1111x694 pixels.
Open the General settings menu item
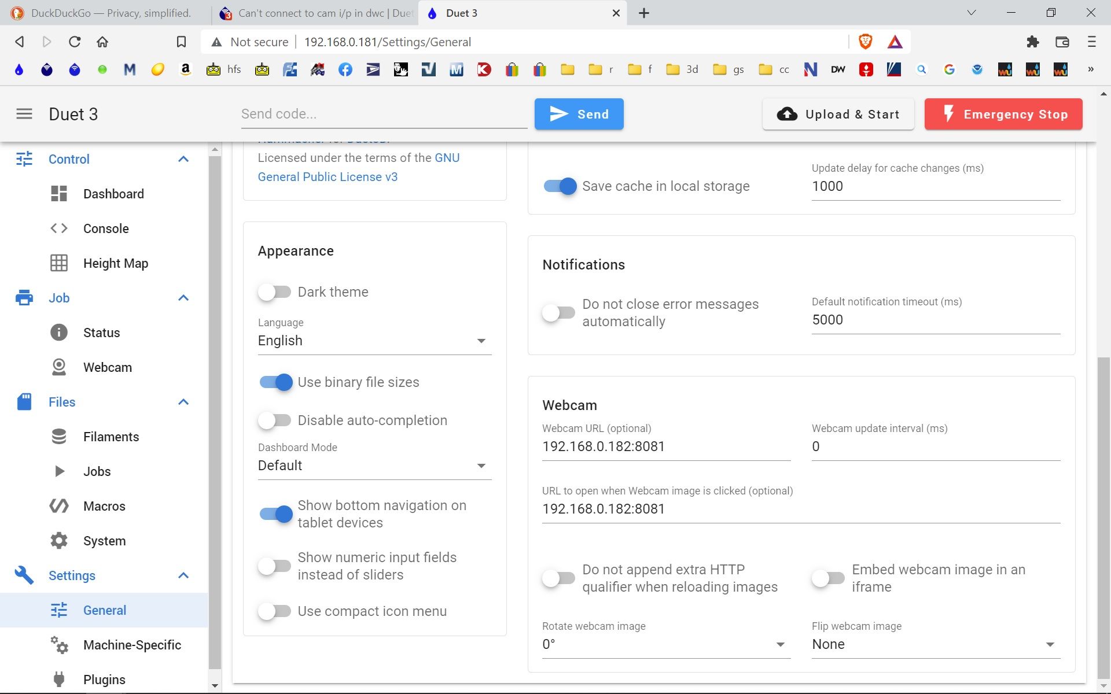[x=104, y=610]
